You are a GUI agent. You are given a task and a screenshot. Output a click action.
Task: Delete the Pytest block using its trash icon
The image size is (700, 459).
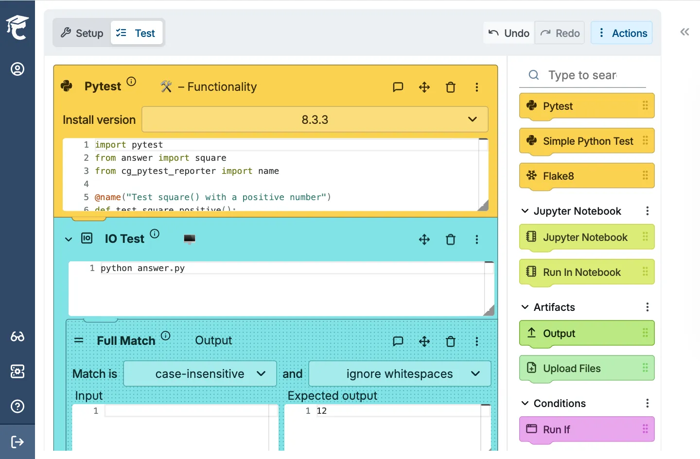pos(451,87)
